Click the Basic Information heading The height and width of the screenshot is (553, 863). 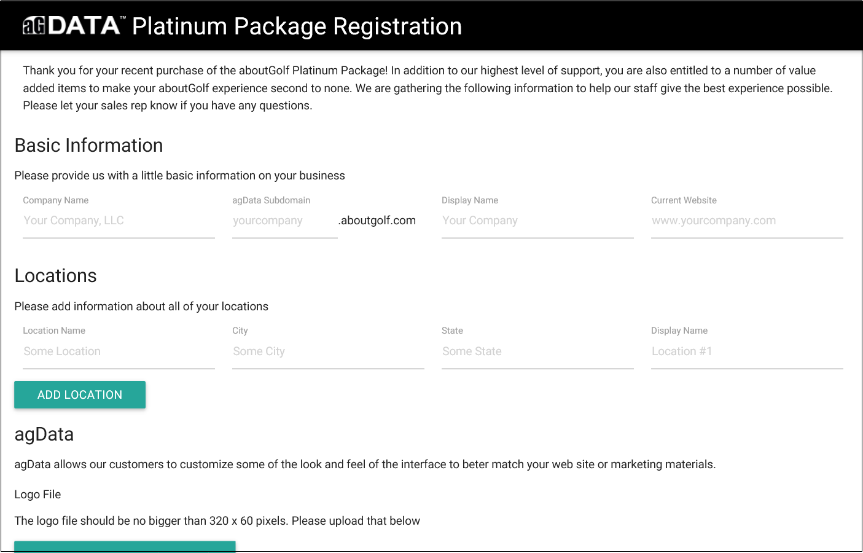pyautogui.click(x=89, y=146)
